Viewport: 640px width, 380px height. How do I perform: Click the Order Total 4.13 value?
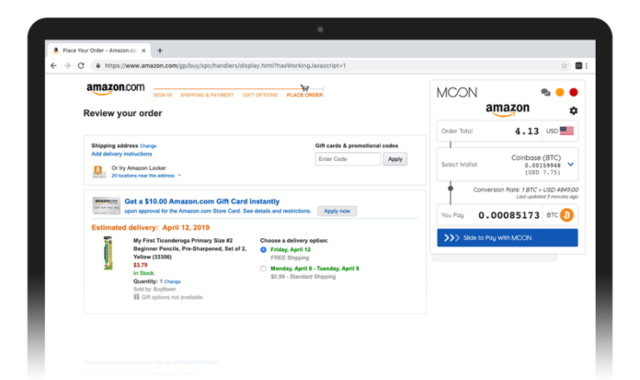(x=527, y=132)
